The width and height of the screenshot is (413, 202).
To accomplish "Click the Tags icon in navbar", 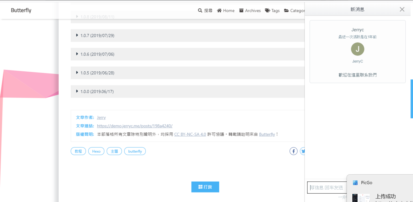I will click(x=267, y=10).
